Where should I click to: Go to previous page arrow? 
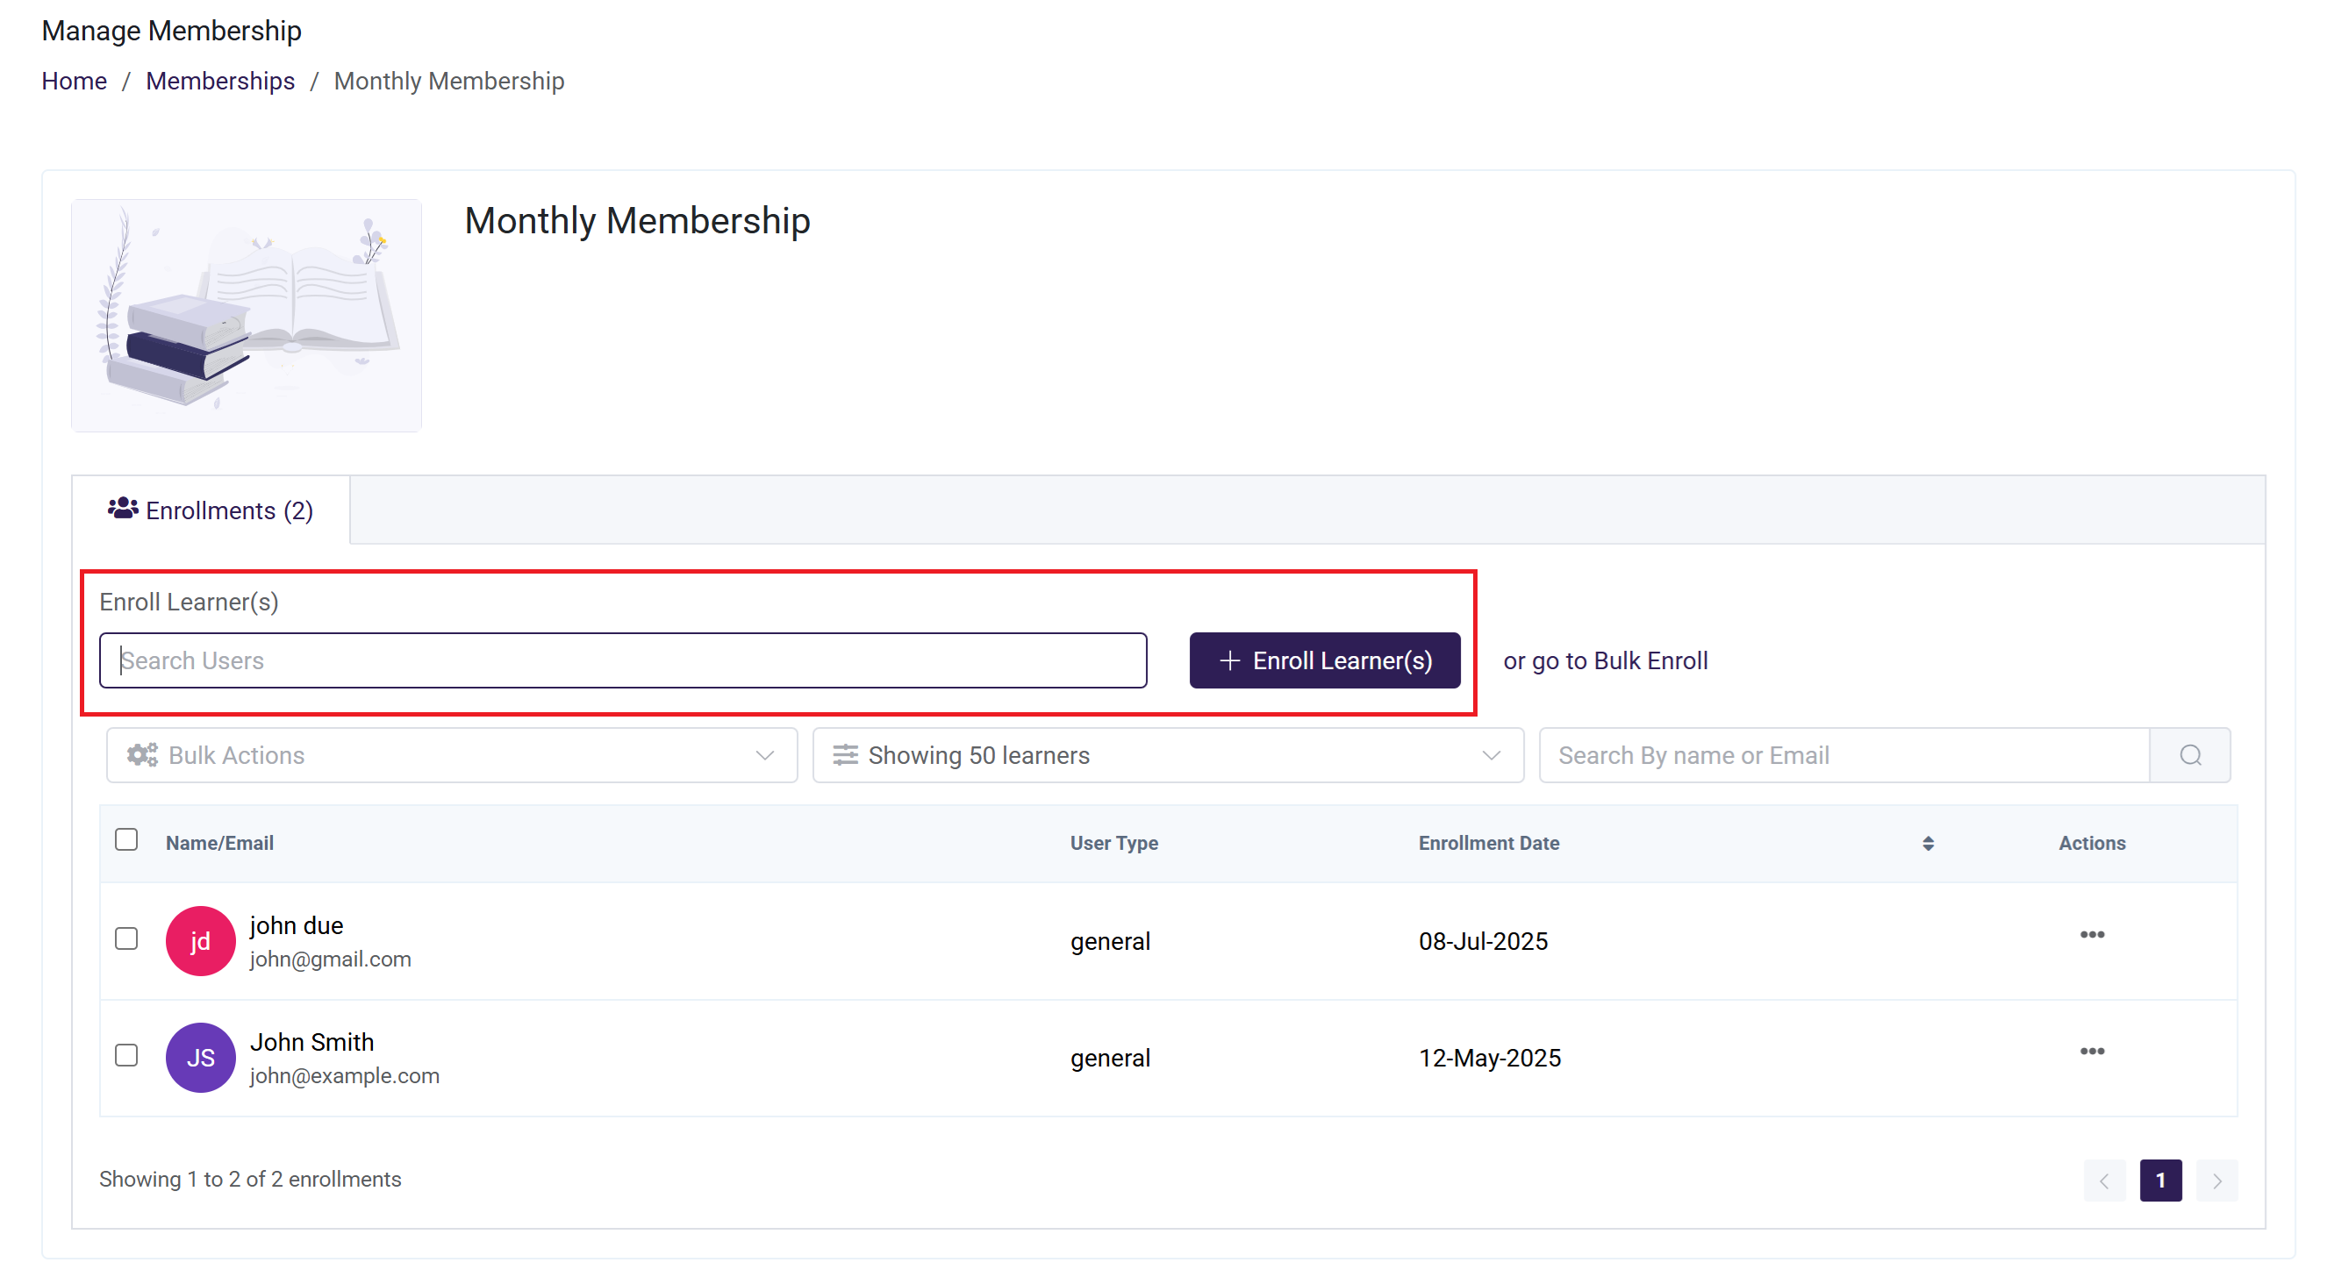coord(2104,1181)
